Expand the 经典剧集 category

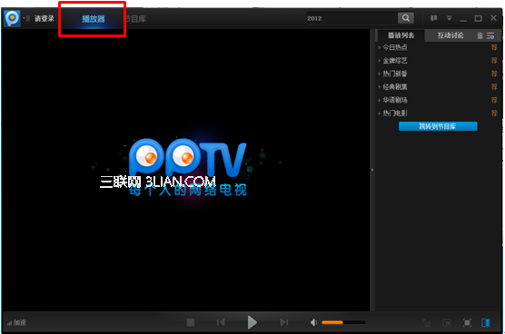coord(380,87)
